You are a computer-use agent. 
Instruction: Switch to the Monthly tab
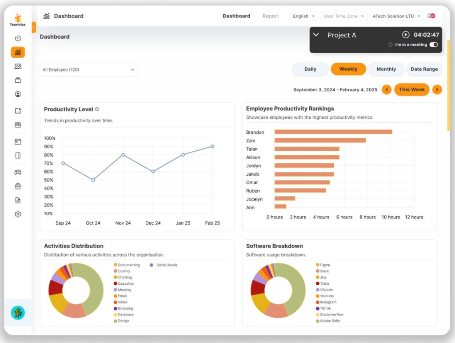[x=386, y=69]
